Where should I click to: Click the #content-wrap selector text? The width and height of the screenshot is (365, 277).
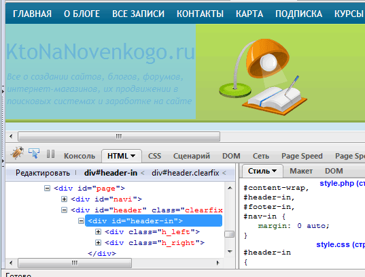coord(276,188)
